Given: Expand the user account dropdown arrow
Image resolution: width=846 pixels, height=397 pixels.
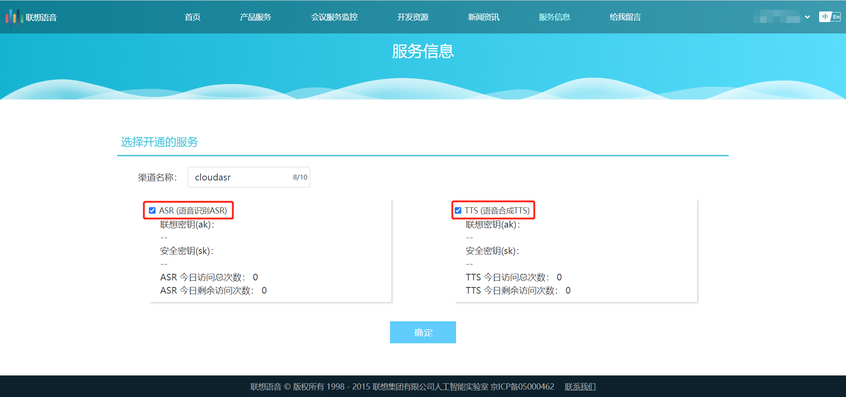Looking at the screenshot, I should click(x=807, y=17).
